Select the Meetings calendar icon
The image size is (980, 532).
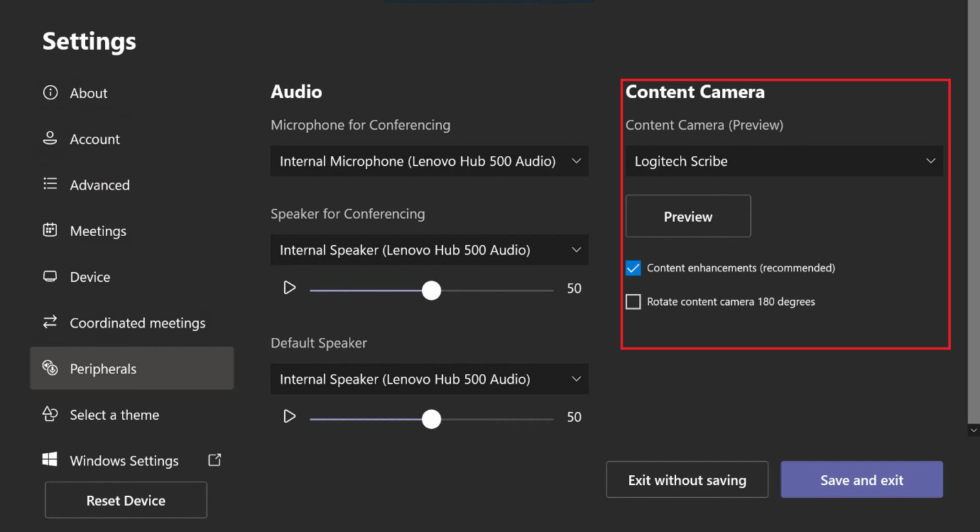(x=50, y=230)
